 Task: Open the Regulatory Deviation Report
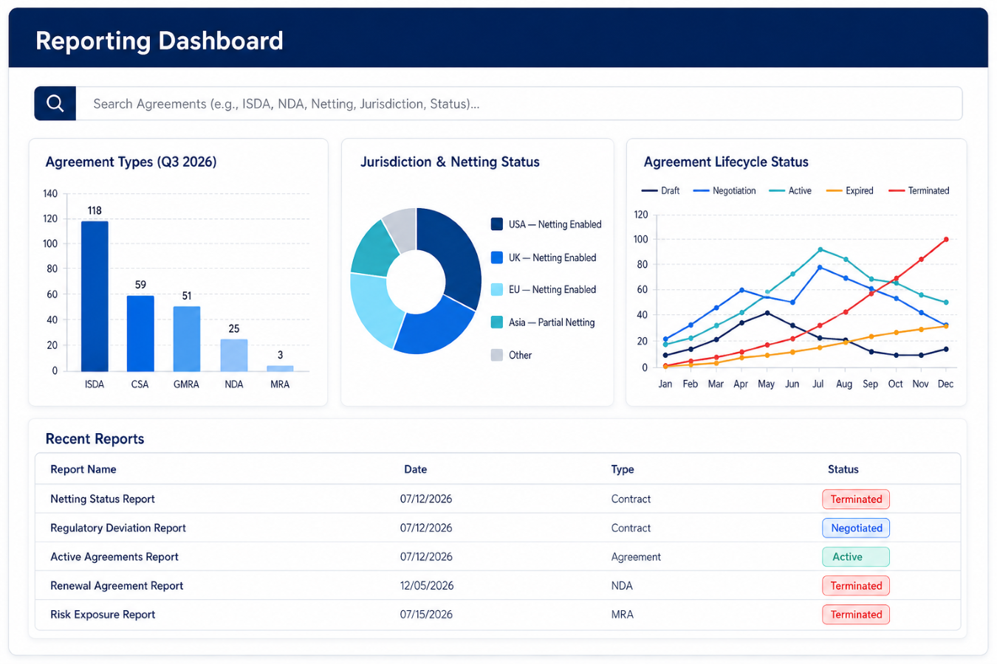coord(118,528)
